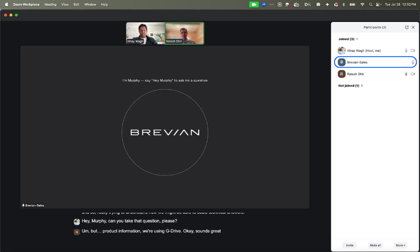Click the pinned Brevian-Sales name label
Screen dimensions: 420x252
[x=33, y=205]
